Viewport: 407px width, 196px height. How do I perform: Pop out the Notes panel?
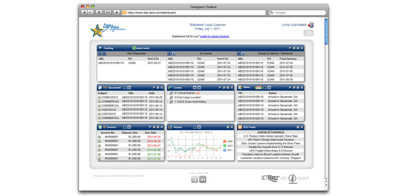294,88
